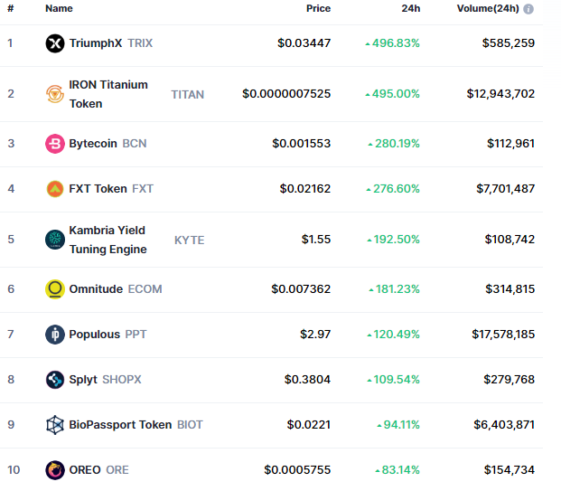
Task: Open the TriumphX TRIX coin page
Action: click(x=111, y=43)
